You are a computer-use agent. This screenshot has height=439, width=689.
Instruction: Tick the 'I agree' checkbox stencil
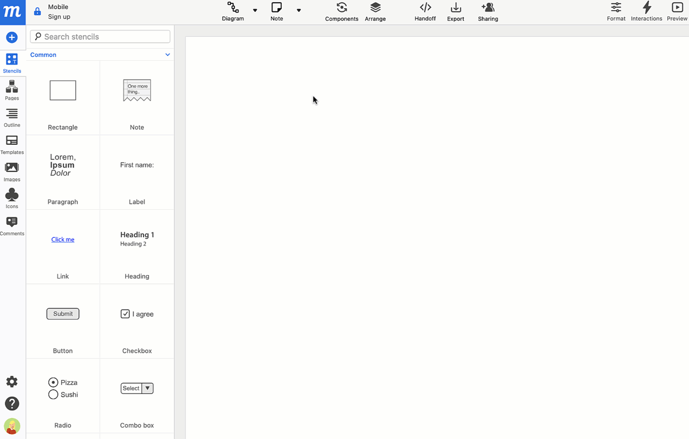coord(125,313)
